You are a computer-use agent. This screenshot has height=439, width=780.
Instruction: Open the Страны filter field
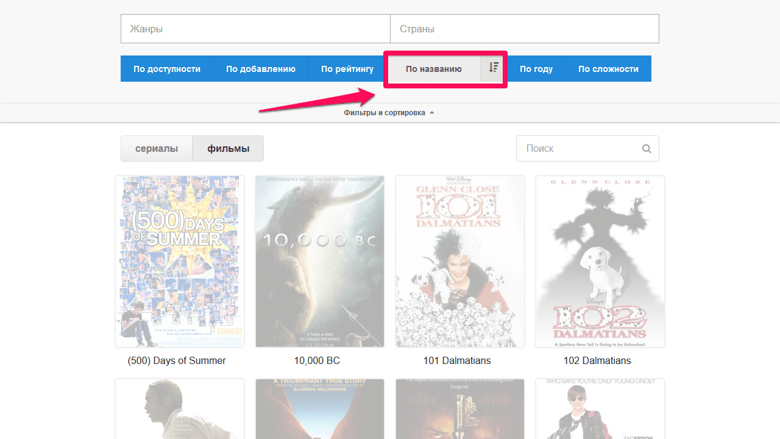point(525,29)
